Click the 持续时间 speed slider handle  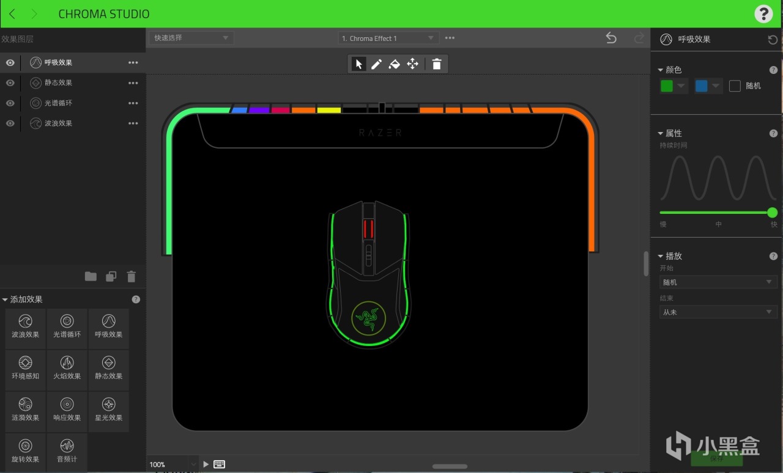click(x=772, y=213)
